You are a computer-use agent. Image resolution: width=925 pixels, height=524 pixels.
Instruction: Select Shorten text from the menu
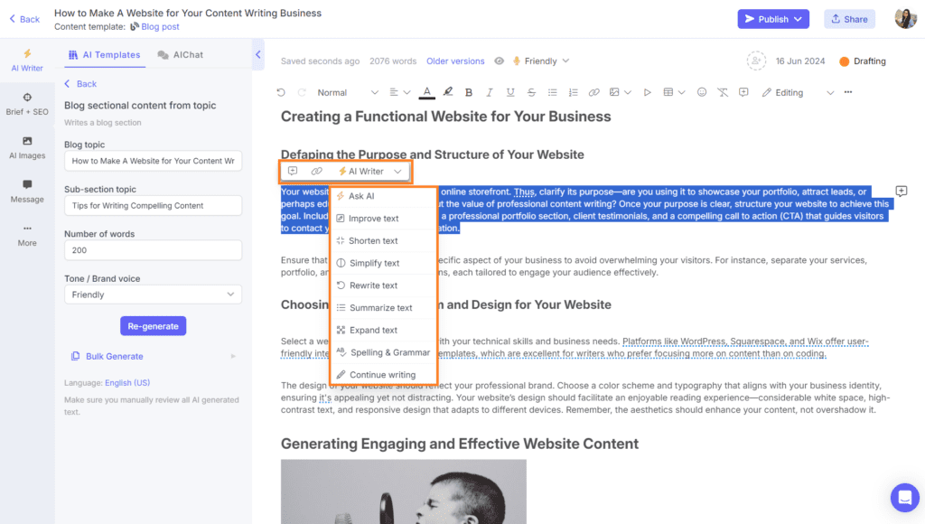click(383, 240)
